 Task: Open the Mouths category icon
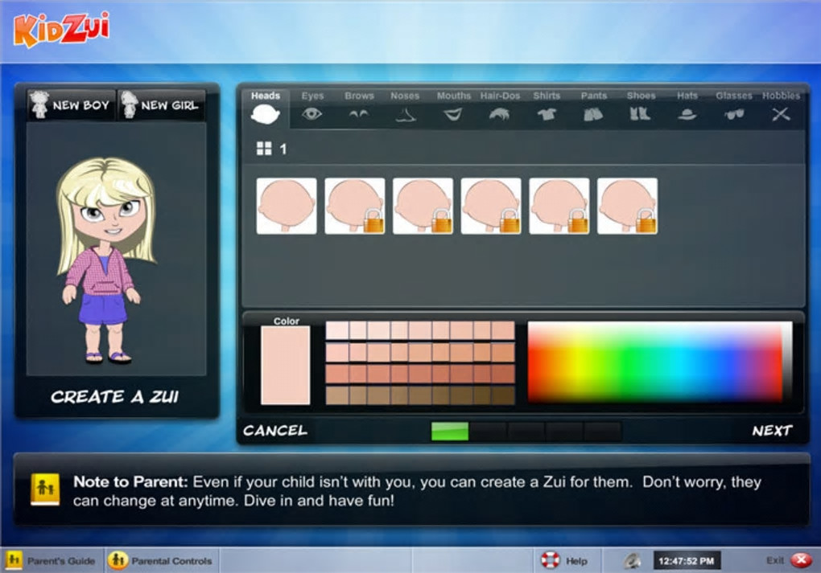point(452,113)
